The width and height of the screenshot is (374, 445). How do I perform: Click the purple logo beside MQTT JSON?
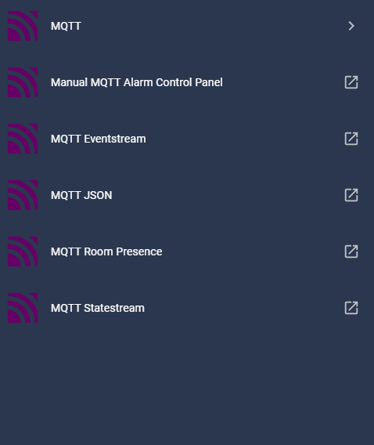pyautogui.click(x=23, y=195)
